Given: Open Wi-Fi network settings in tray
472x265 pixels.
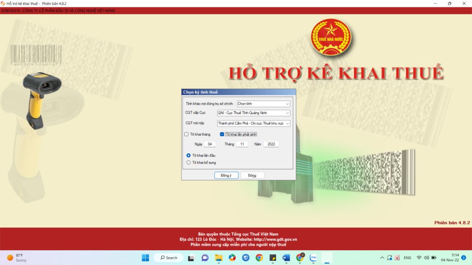Looking at the screenshot, I should (x=419, y=258).
